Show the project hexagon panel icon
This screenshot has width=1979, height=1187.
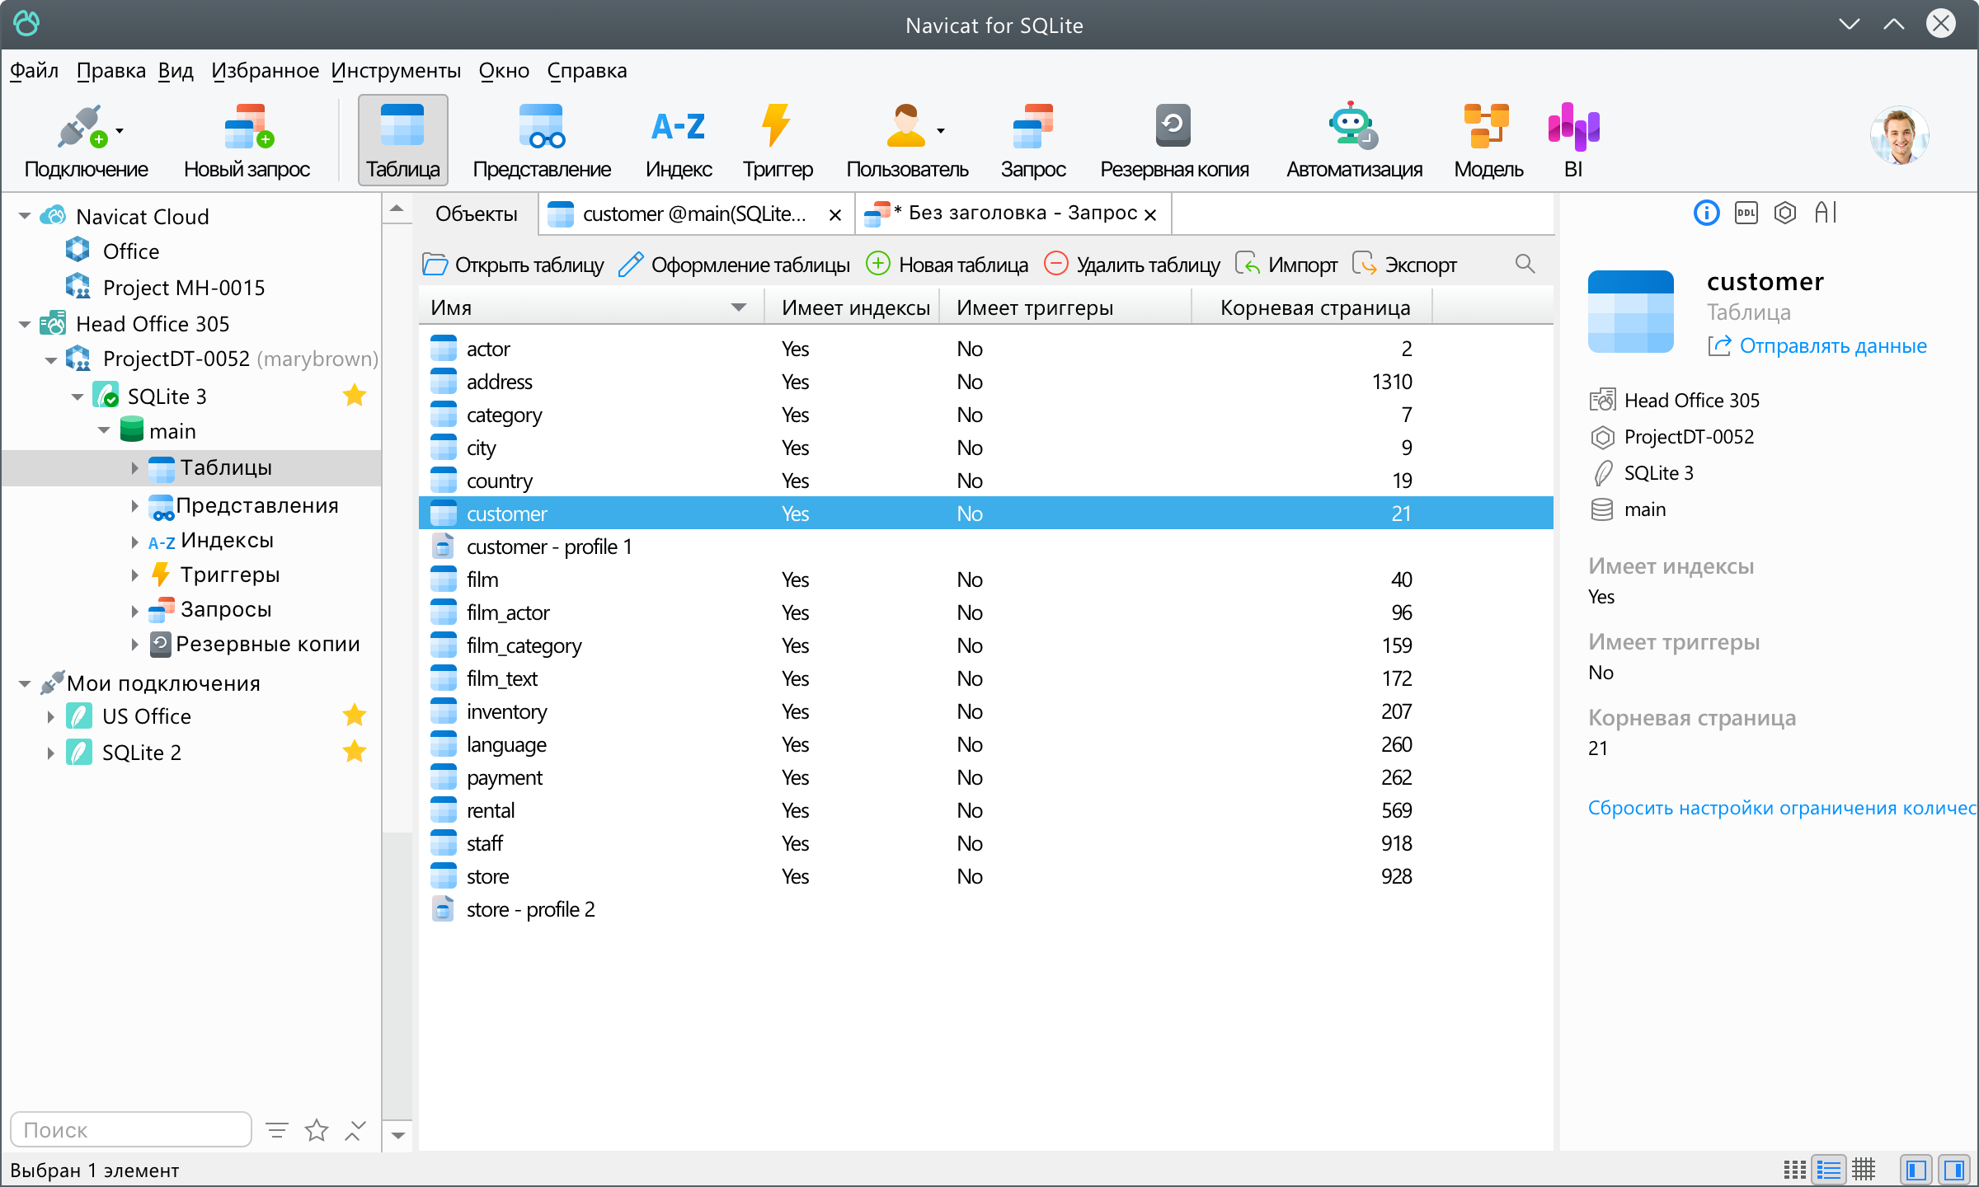1785,213
